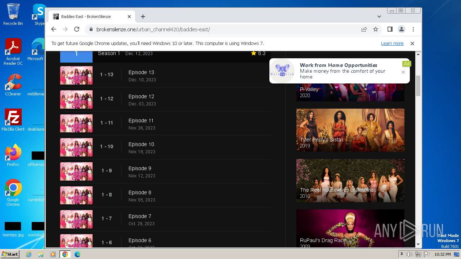Show hidden tray icons

coord(402,254)
